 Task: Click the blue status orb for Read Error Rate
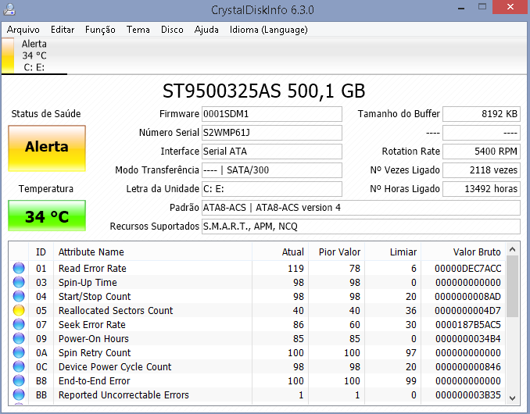click(x=19, y=269)
